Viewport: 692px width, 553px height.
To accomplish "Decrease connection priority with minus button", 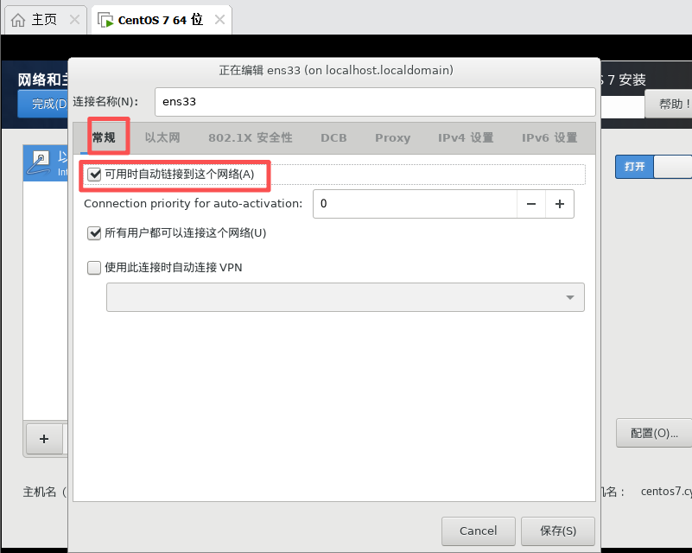I will pyautogui.click(x=531, y=204).
